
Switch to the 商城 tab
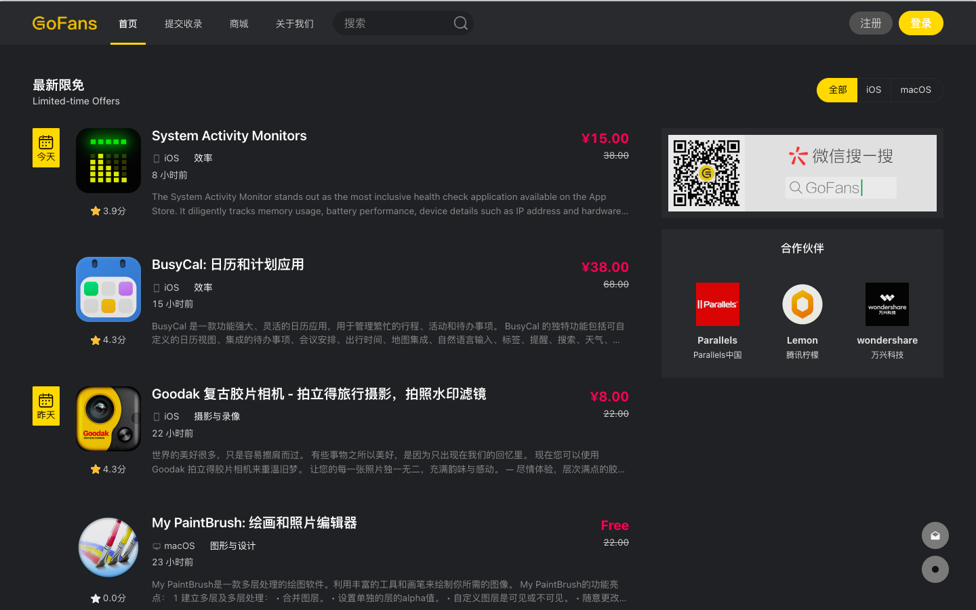click(x=239, y=22)
